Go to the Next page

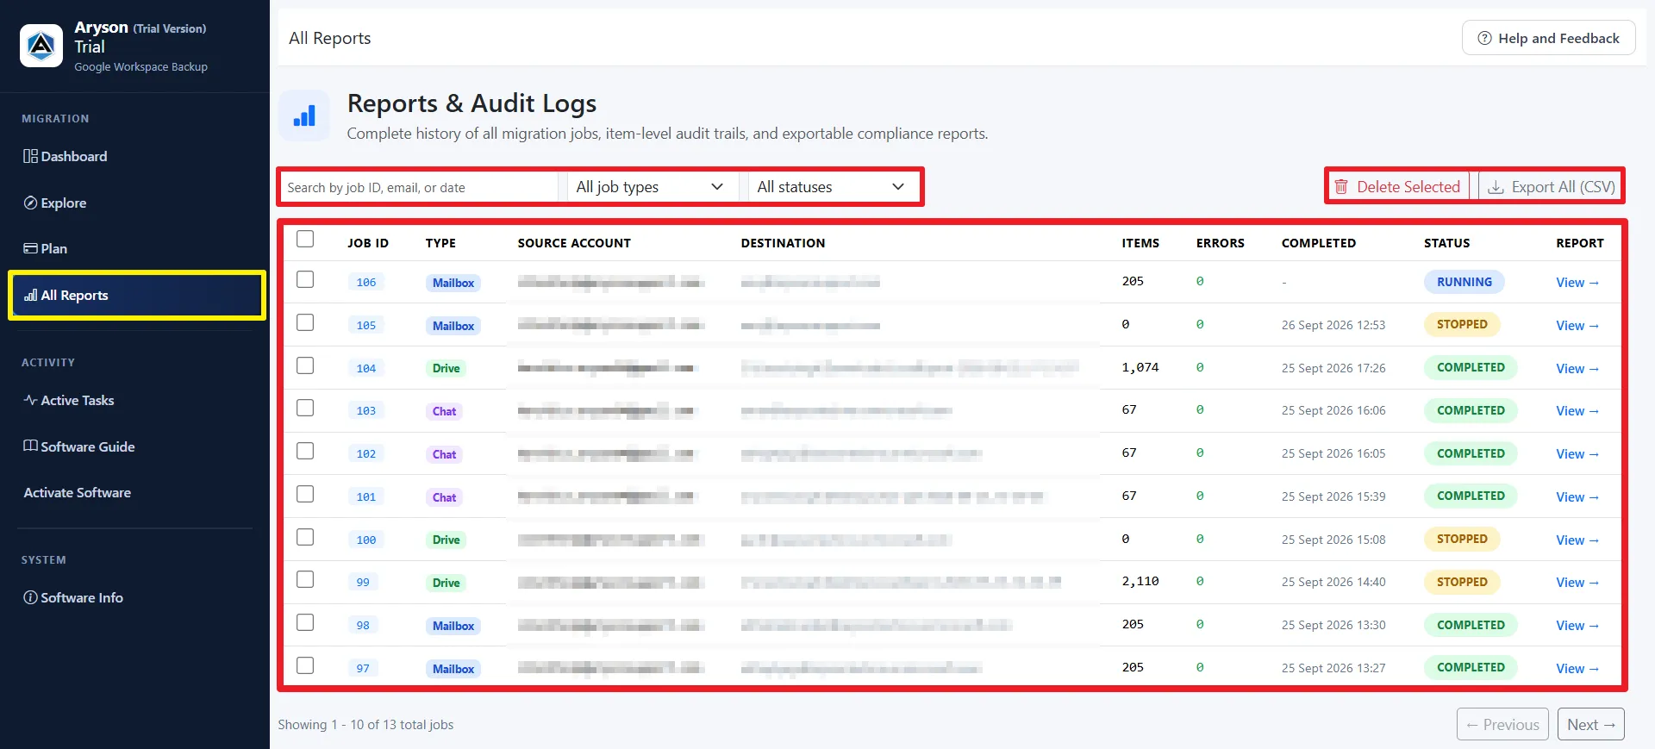tap(1590, 725)
